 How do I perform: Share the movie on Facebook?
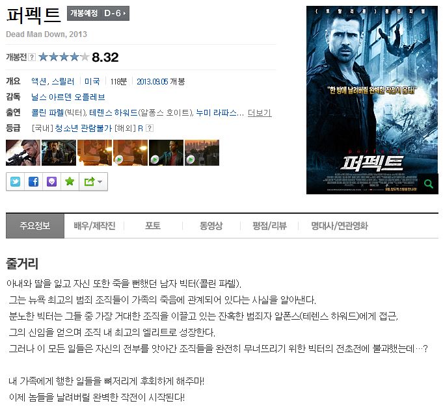point(33,181)
